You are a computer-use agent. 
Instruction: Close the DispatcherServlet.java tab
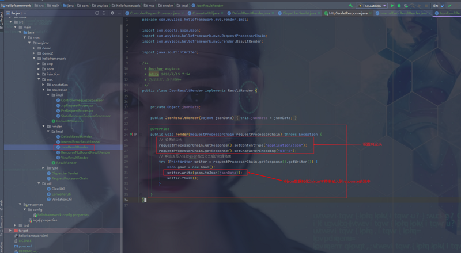(319, 13)
